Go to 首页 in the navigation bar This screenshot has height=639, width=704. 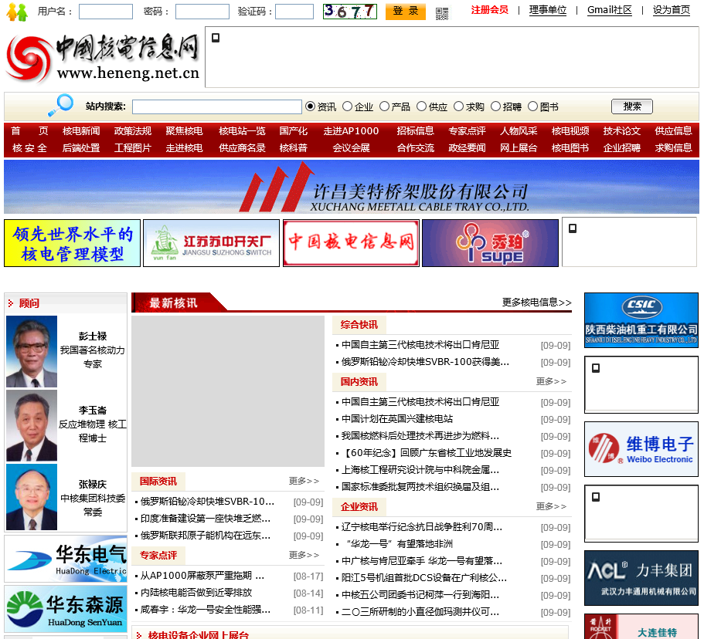click(x=29, y=131)
